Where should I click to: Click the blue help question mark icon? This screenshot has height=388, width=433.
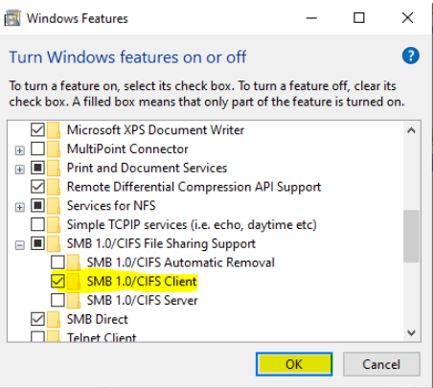(x=411, y=56)
